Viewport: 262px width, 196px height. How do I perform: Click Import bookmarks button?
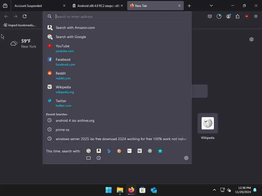point(19,25)
